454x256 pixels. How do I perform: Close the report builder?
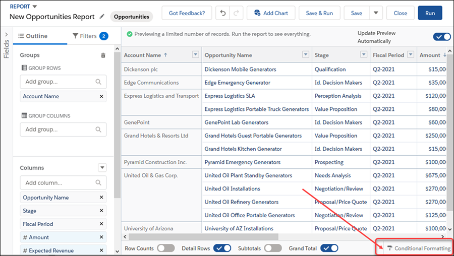click(400, 13)
